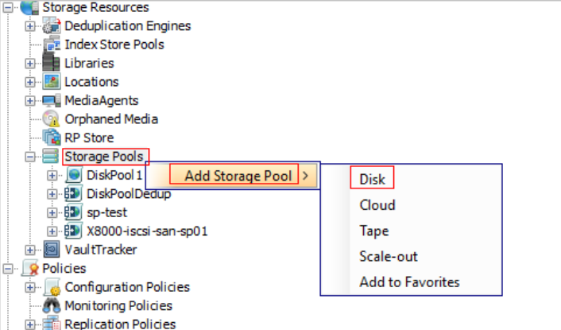The image size is (561, 330).
Task: Click Add to Favorites menu entry
Action: point(409,281)
